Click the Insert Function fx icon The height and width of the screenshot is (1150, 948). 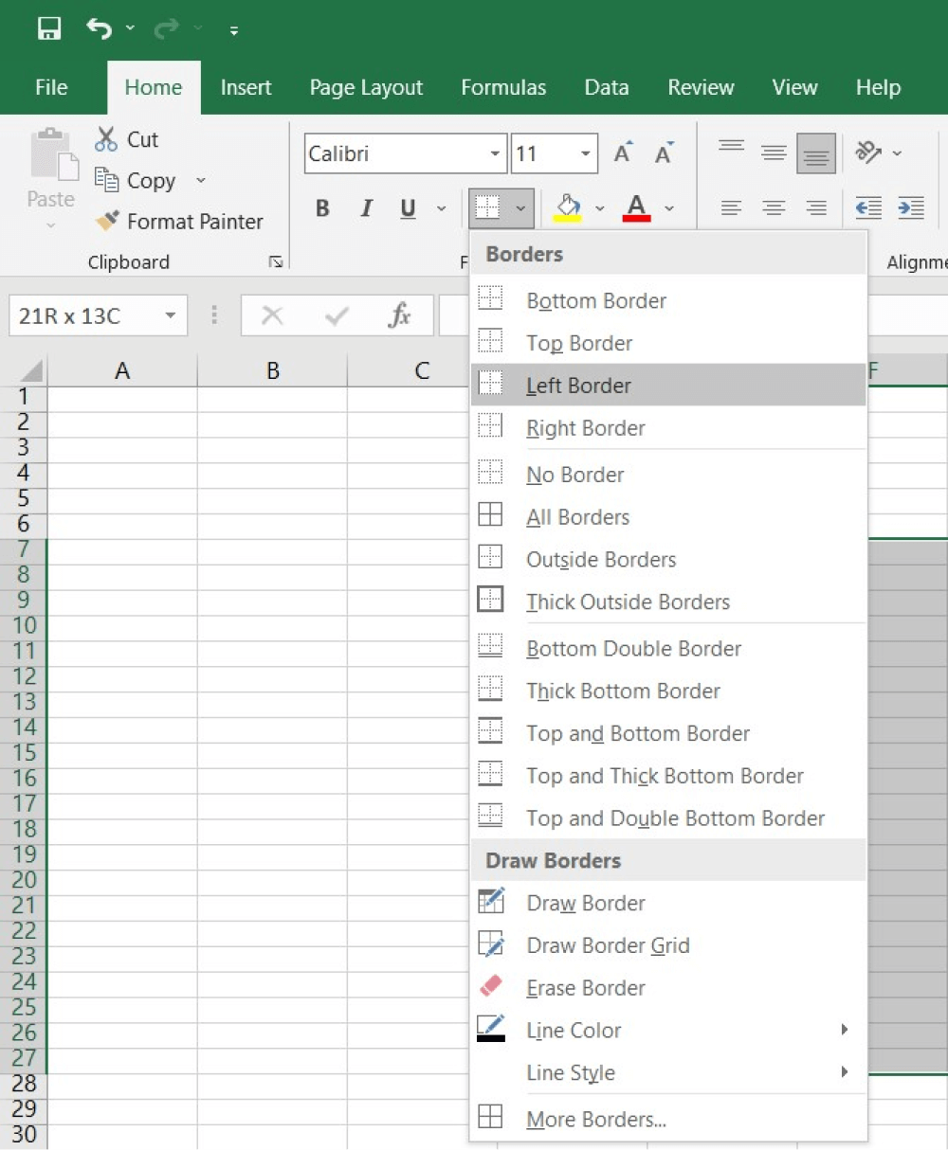point(400,315)
